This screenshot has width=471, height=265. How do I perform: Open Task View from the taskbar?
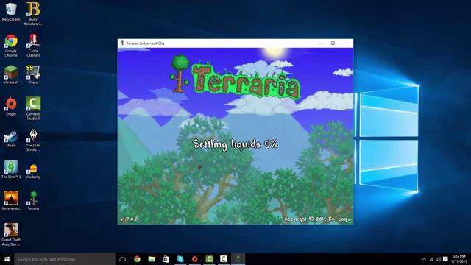click(x=122, y=259)
